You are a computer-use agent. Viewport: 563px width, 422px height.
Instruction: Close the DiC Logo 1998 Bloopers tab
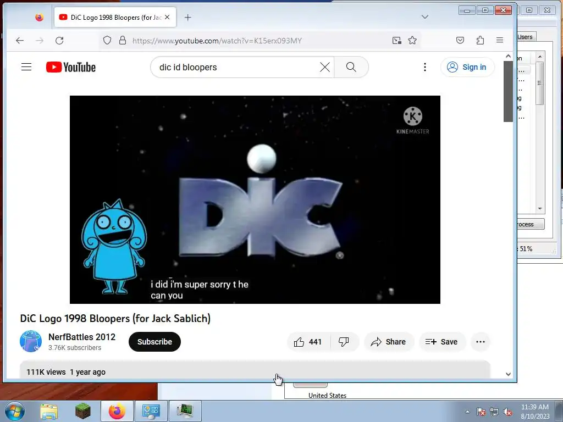pos(167,17)
